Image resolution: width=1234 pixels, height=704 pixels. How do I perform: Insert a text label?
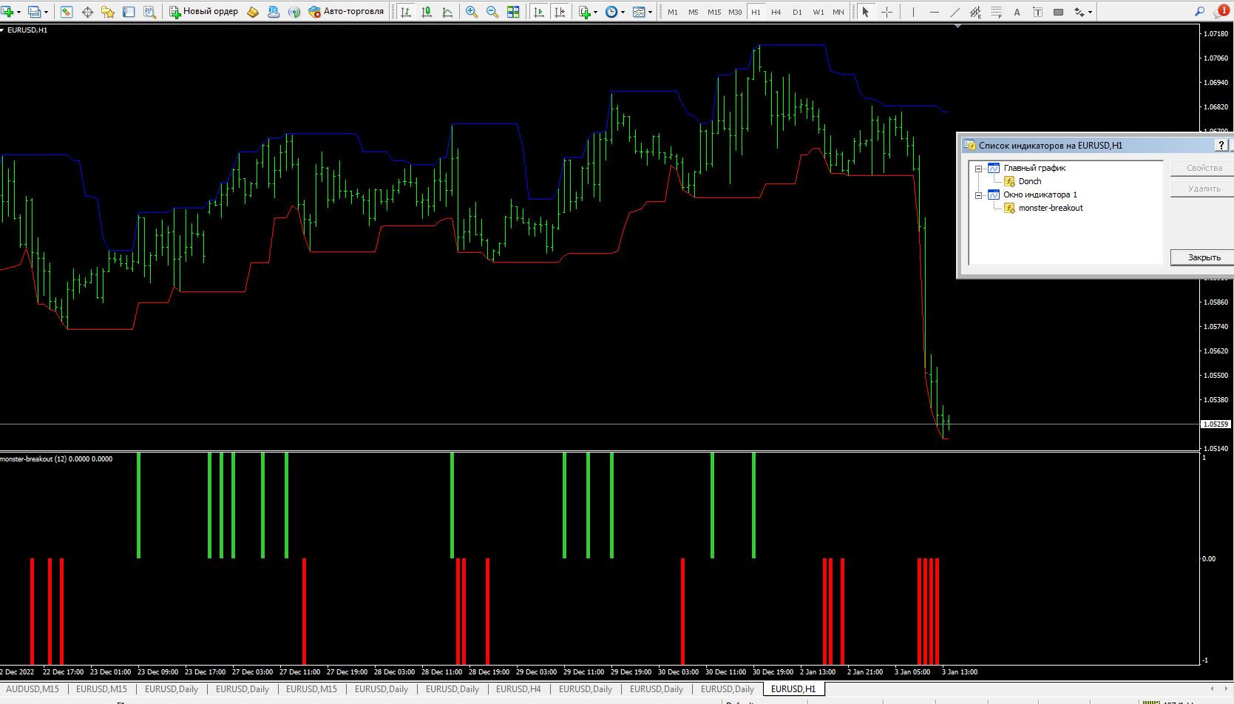1037,12
